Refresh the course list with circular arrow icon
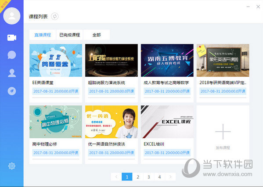263x187 pixels. pyautogui.click(x=55, y=16)
